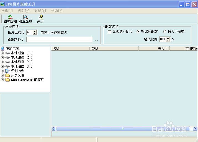The width and height of the screenshot is (198, 142).
Task: Click the drive icon for 本地磁盘 (F:)
Action: [7, 66]
